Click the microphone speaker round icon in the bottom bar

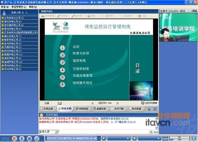click(x=22, y=138)
